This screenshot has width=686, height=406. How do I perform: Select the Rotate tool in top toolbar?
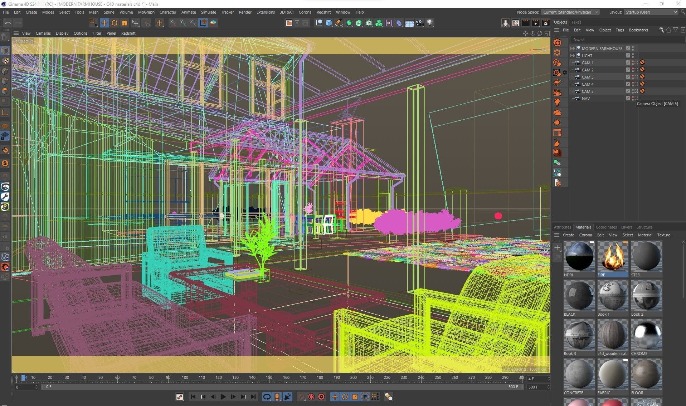click(115, 23)
